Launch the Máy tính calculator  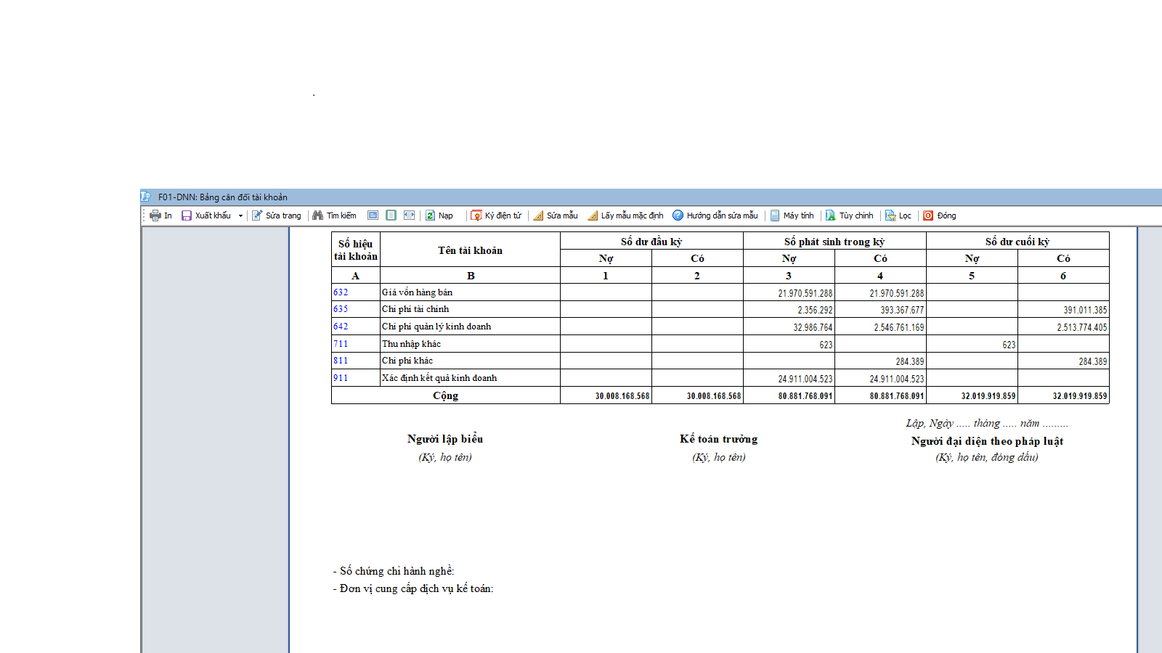[792, 215]
